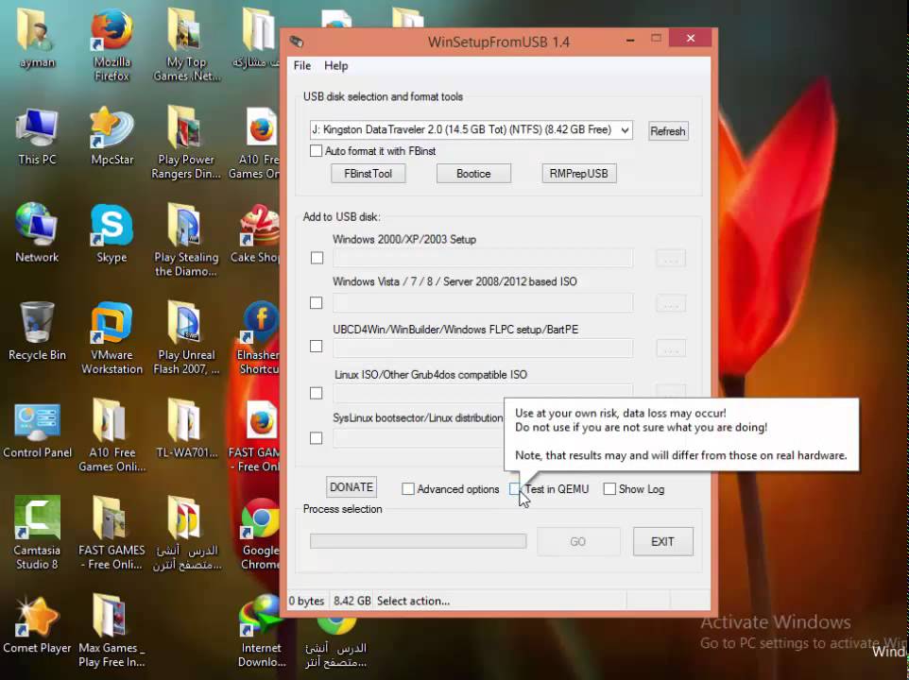
Task: Check Linux ISO/Grub4dos compatible ISO option
Action: click(316, 393)
